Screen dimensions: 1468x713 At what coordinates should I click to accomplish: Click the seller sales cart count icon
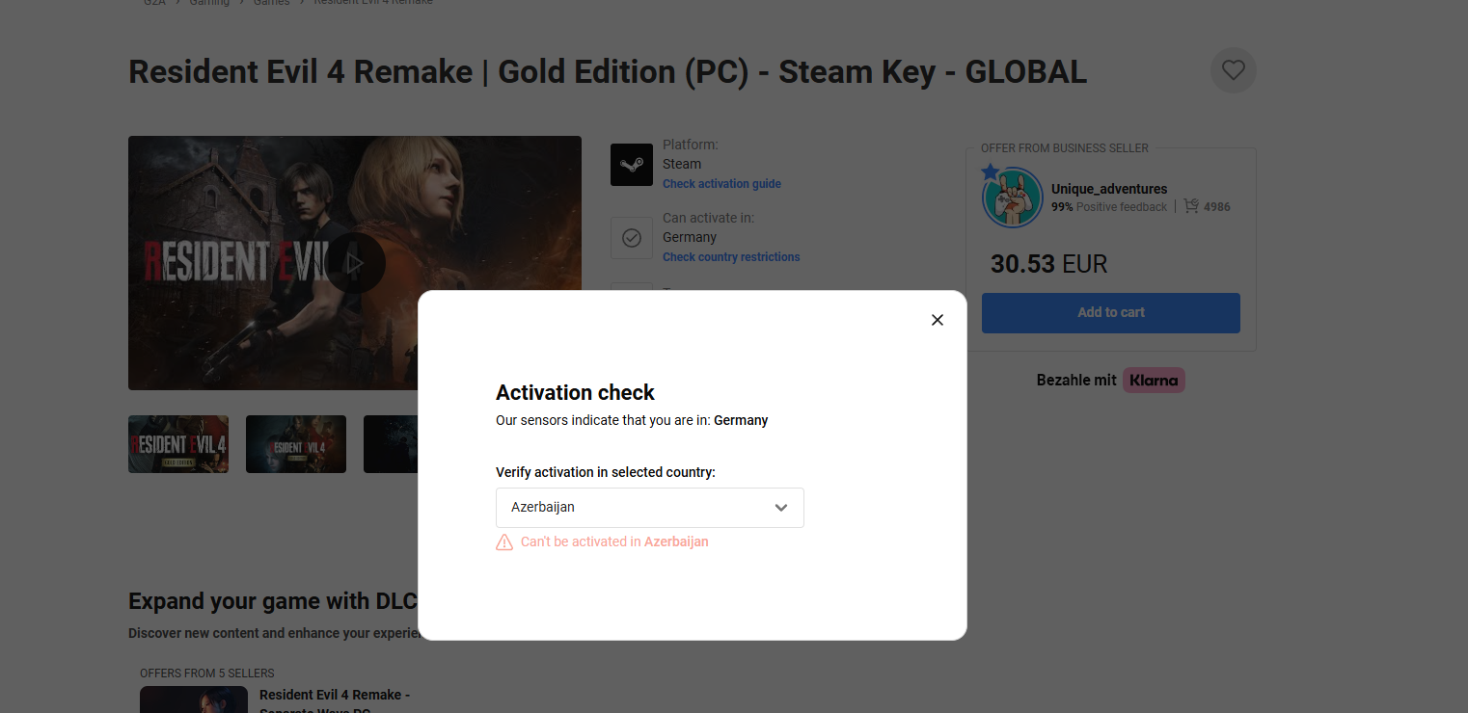click(1191, 206)
